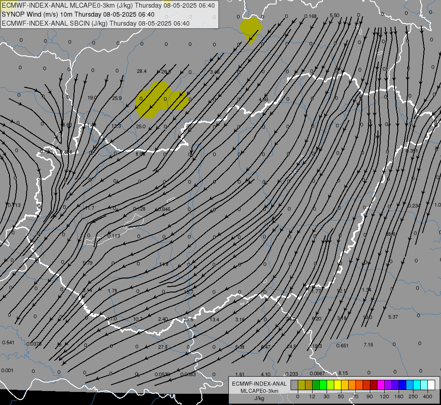The width and height of the screenshot is (441, 405).
Task: Select the dark green legend swatch
Action: pyautogui.click(x=316, y=385)
